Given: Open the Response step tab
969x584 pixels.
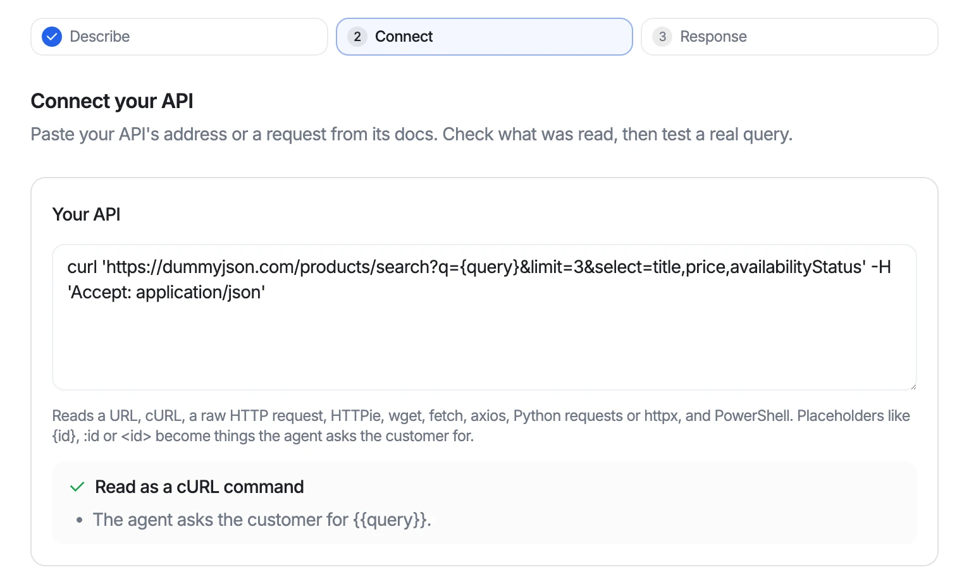Looking at the screenshot, I should [x=789, y=37].
